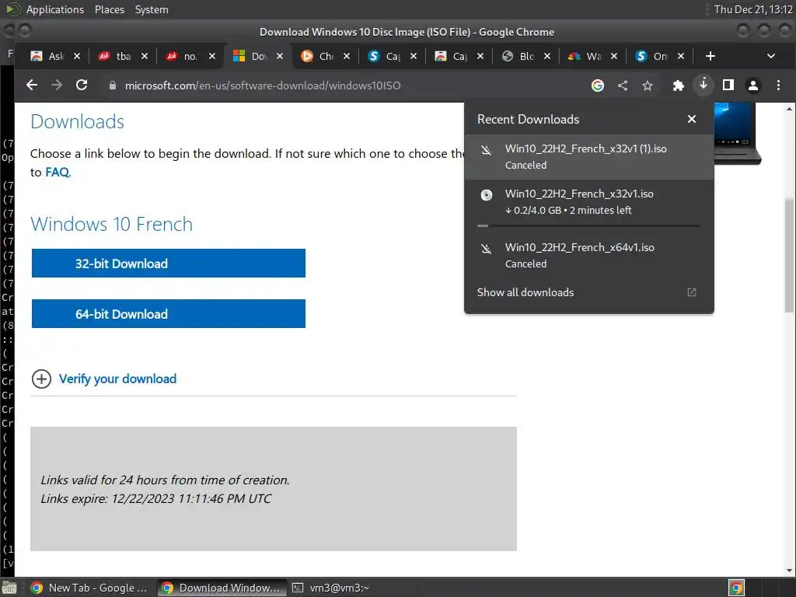Open Chrome extensions puzzle icon

tap(678, 86)
